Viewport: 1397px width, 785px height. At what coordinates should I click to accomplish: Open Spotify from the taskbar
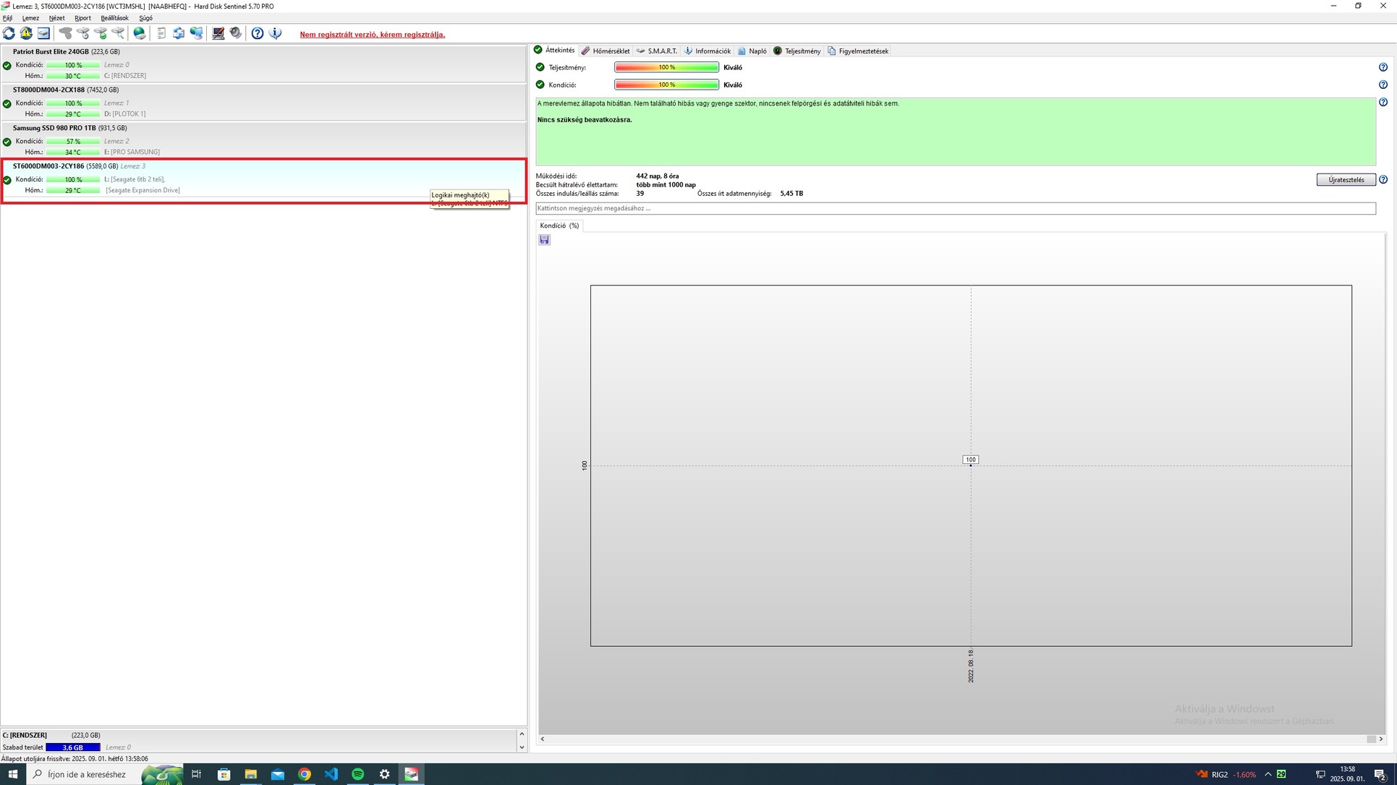pos(357,774)
